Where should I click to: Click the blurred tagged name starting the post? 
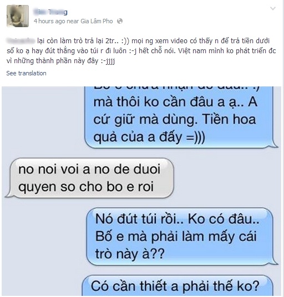[x=21, y=40]
